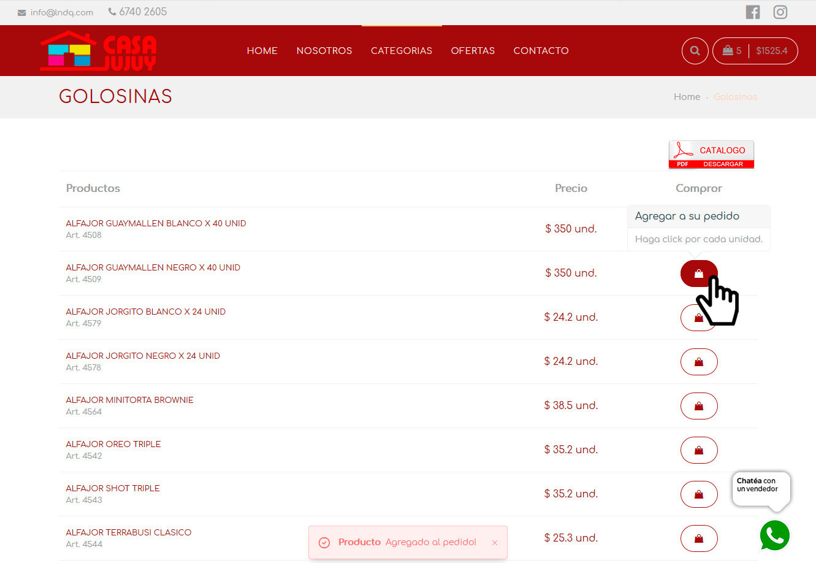
Task: Download the PDF catalogo
Action: click(711, 155)
